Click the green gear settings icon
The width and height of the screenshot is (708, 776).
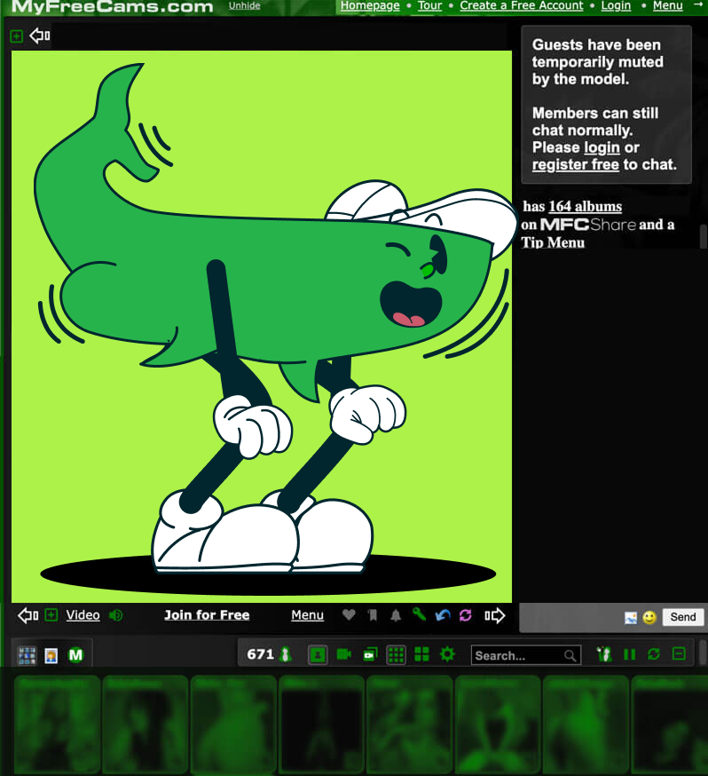(x=447, y=654)
